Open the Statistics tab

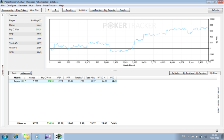(83, 10)
